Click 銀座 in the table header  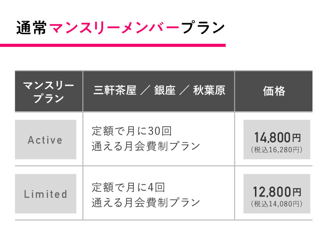pos(165,90)
